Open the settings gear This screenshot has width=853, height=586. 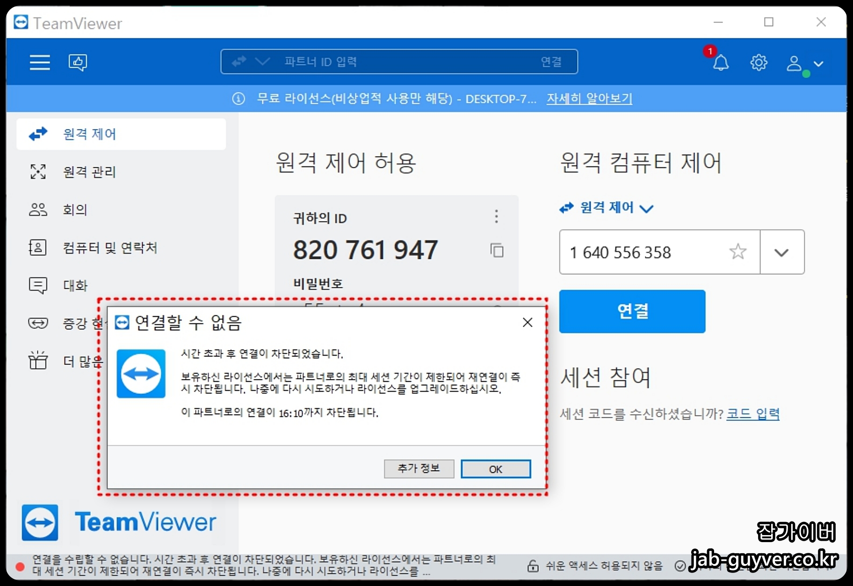pos(759,62)
